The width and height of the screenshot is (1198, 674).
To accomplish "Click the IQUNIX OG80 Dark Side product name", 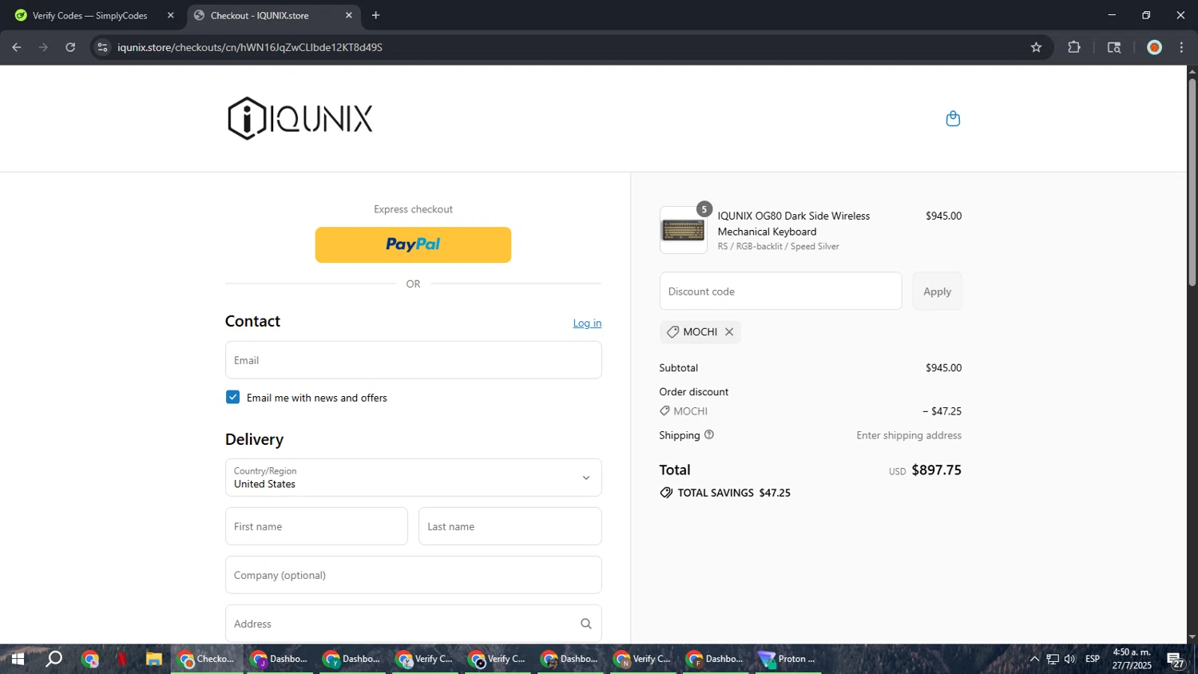I will 793,224.
